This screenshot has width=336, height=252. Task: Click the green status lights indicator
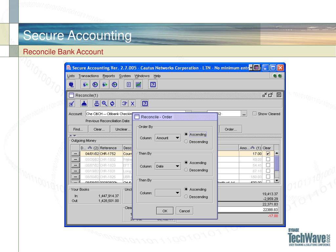click(x=277, y=76)
